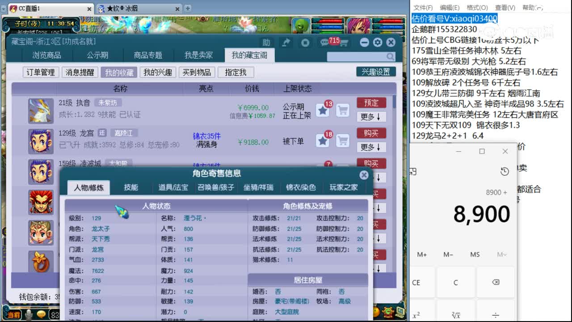Screen dimensions: 572x322
Task: Toggle the favorite star with badge 18
Action: (323, 141)
